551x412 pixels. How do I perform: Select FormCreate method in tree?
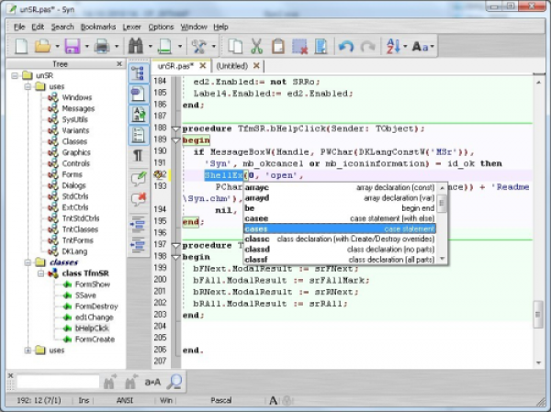[95, 339]
